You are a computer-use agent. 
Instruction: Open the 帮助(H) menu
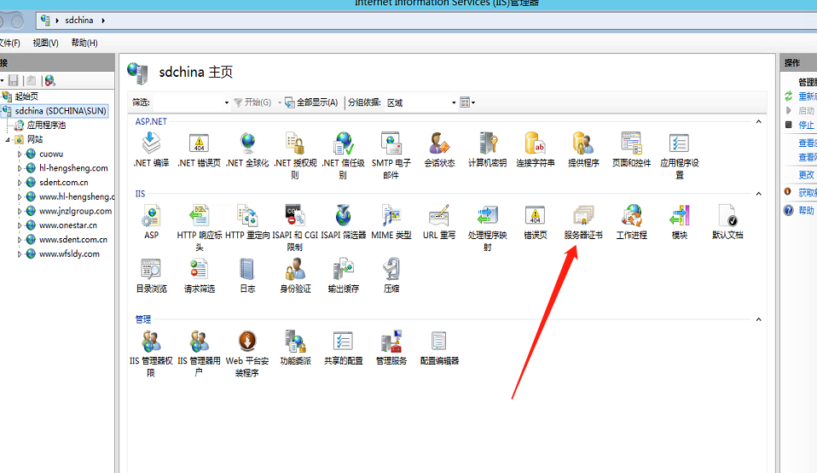click(x=84, y=43)
